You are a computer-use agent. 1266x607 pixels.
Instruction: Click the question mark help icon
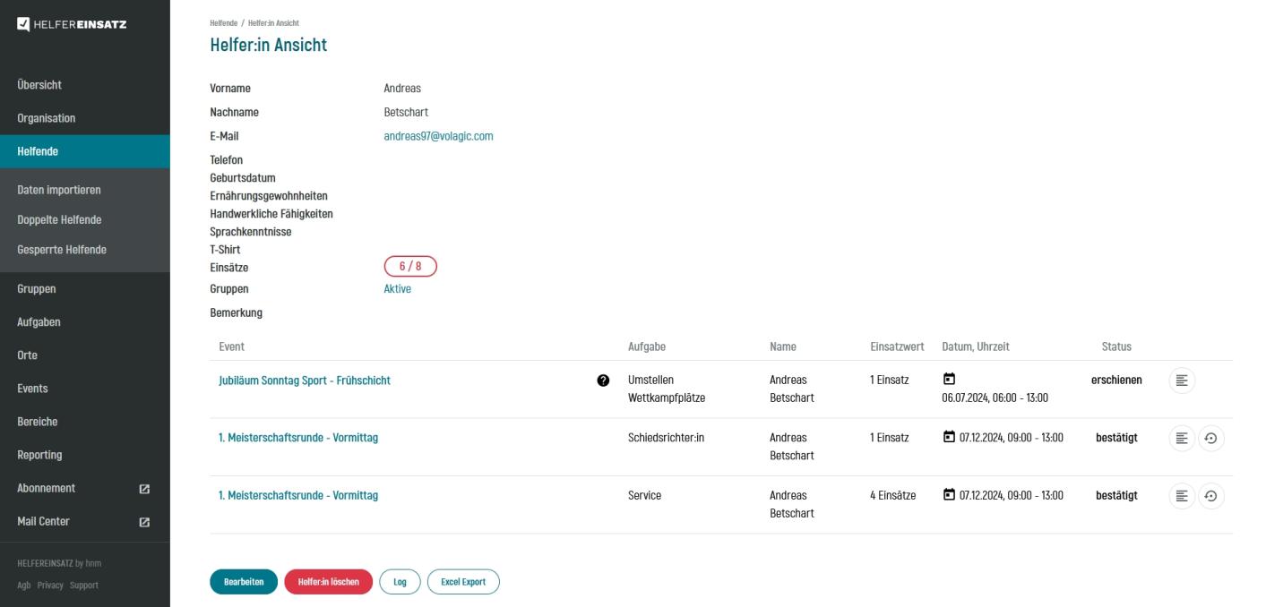tap(603, 380)
